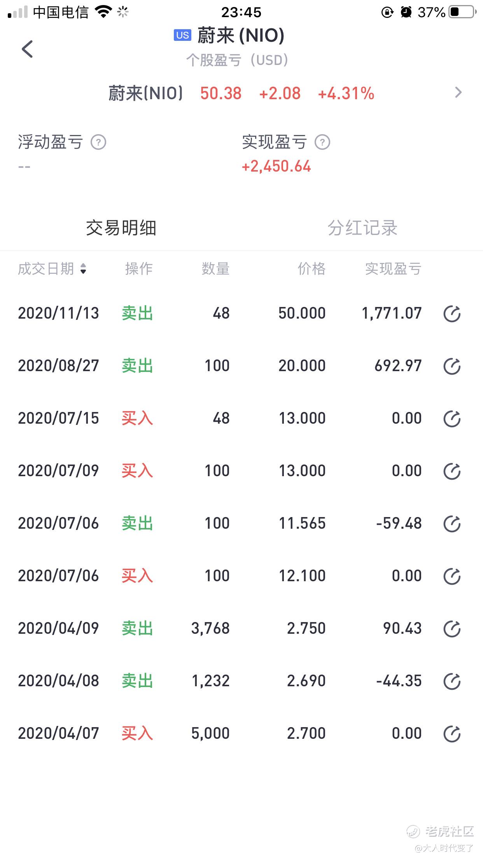Tap price 50.000

302,313
